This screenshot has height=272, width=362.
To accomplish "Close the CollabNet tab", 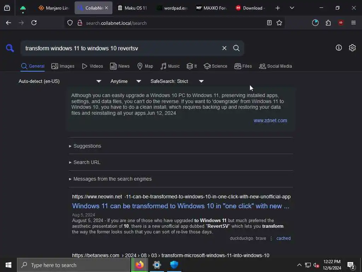I will [106, 8].
